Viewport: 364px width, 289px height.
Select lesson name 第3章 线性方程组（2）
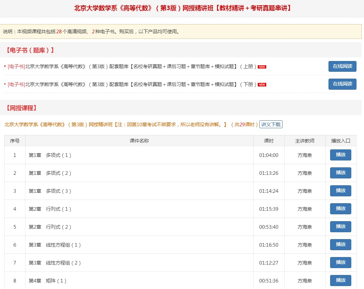[x=55, y=263]
